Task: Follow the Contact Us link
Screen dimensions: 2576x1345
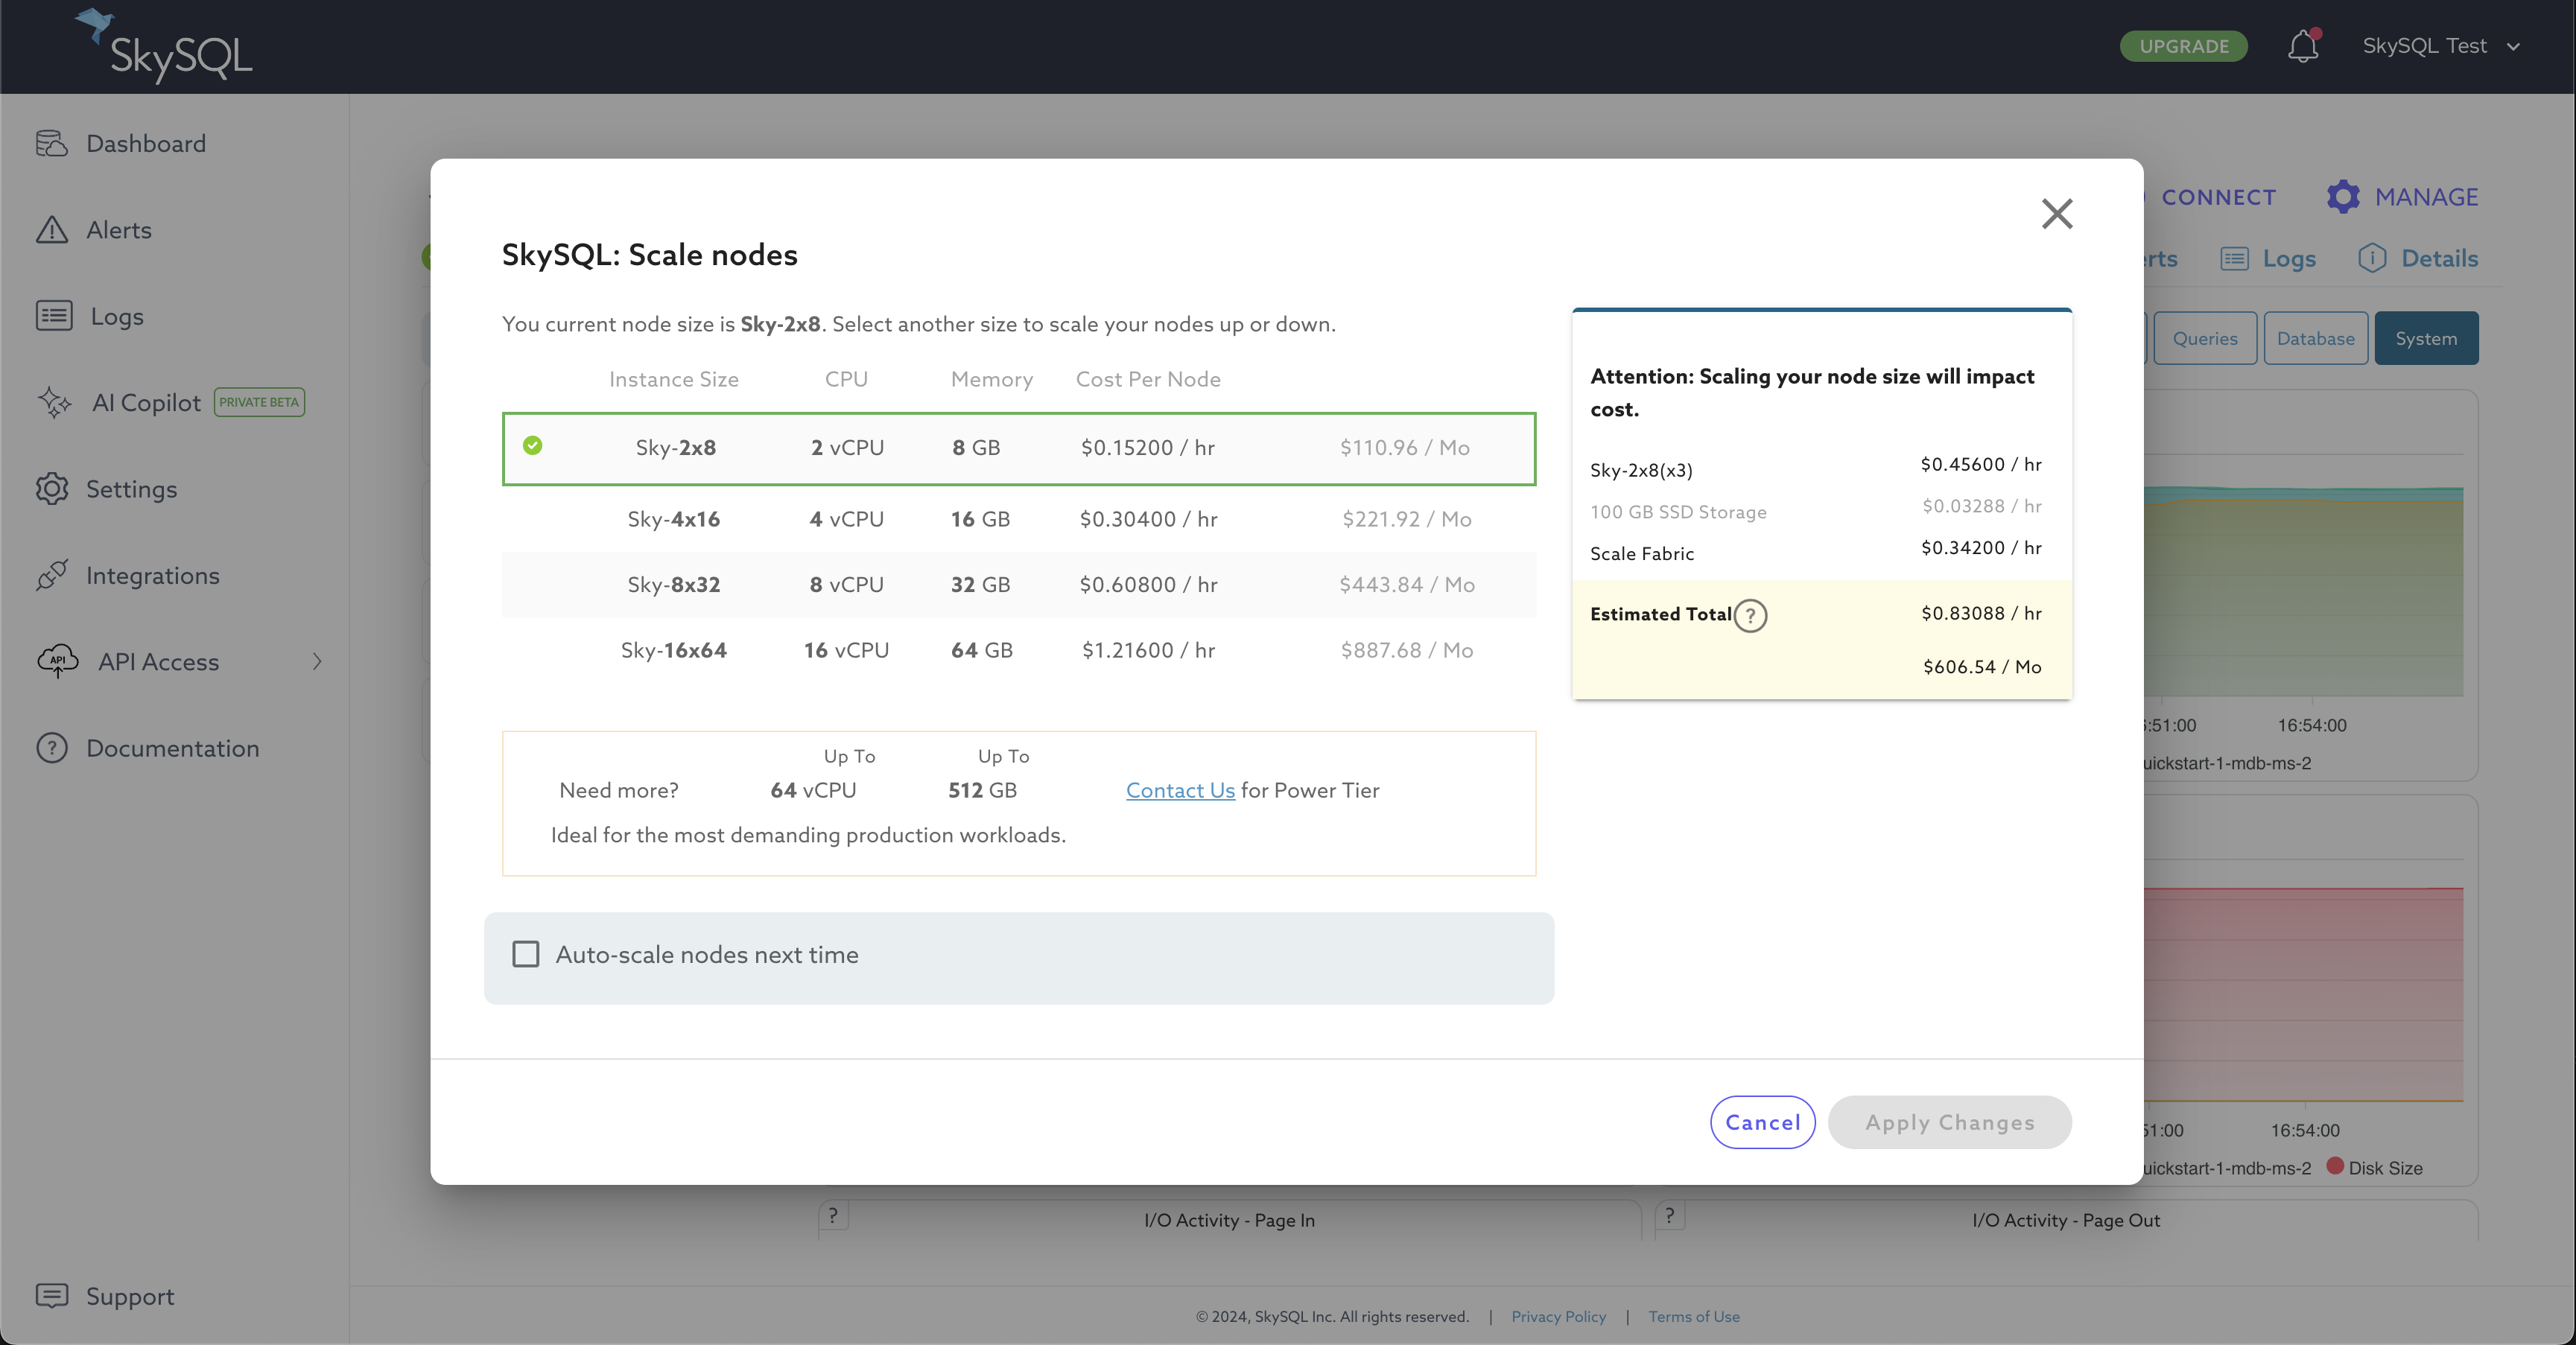Action: (x=1180, y=790)
